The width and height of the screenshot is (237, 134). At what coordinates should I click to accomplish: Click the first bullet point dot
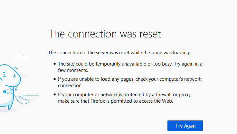tap(55, 64)
